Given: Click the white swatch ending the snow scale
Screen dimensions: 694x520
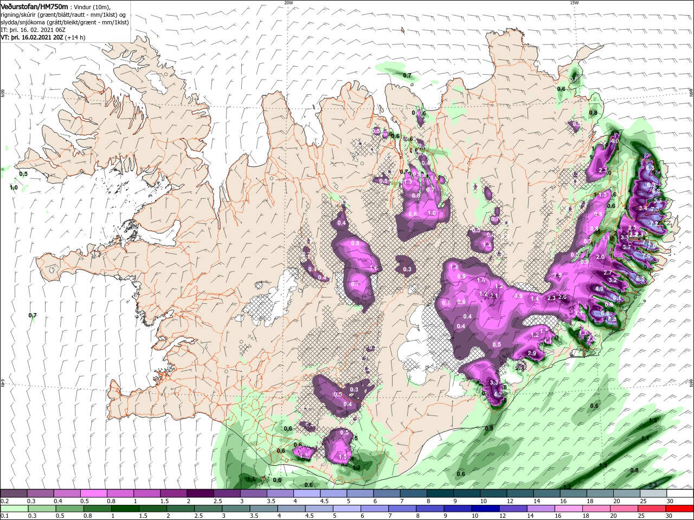Looking at the screenshot, I should coord(679,493).
